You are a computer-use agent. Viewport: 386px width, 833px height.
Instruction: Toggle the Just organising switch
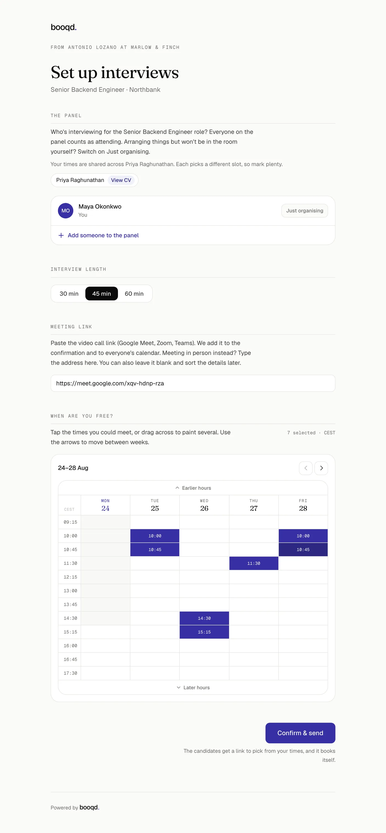pos(305,211)
